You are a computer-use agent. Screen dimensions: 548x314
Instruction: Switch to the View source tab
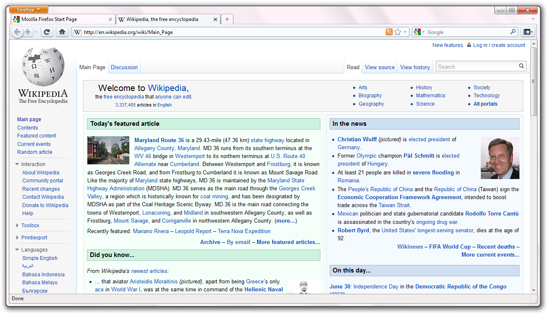click(380, 67)
